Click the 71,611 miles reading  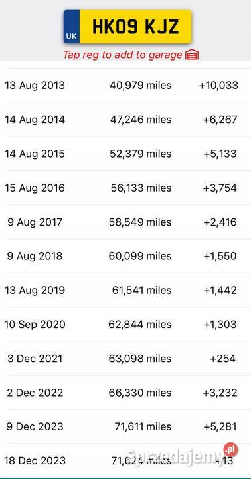tap(143, 426)
